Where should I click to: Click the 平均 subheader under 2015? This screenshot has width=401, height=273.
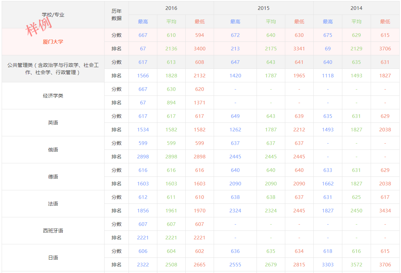pos(271,22)
